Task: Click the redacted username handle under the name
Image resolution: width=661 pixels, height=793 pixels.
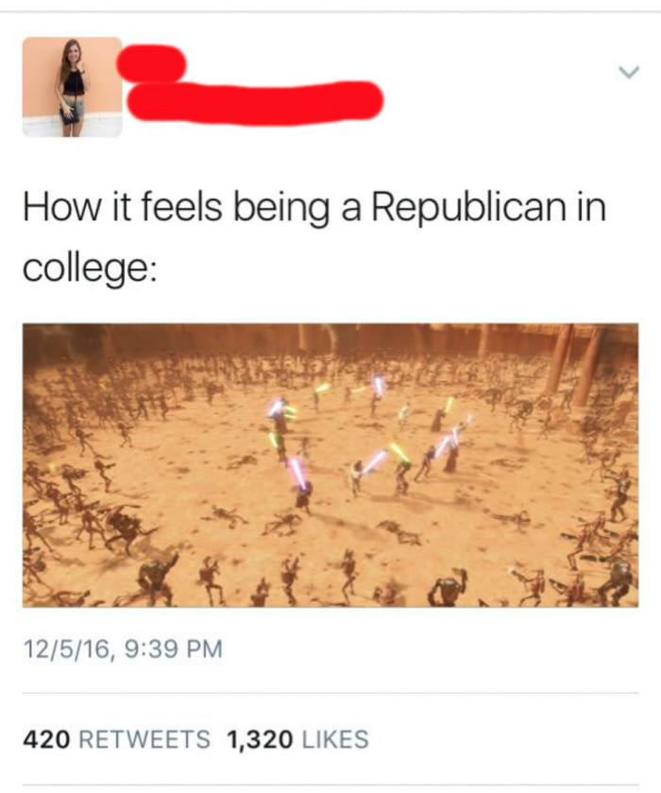Action: click(255, 102)
